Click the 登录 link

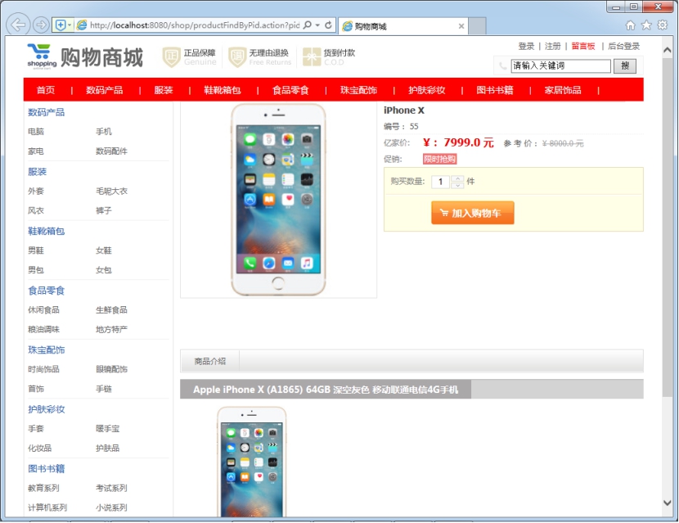point(526,46)
